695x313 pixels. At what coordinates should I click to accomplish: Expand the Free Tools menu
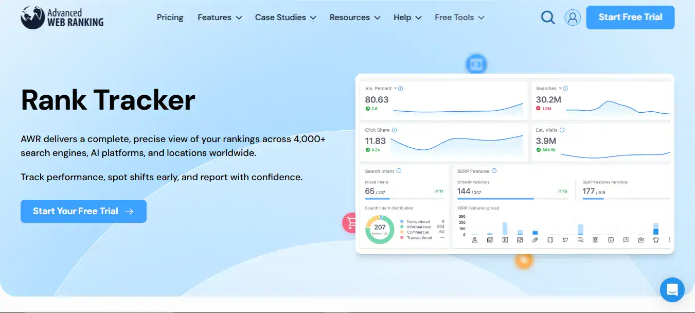459,18
